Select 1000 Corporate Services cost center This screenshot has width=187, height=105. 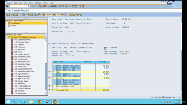22,40
